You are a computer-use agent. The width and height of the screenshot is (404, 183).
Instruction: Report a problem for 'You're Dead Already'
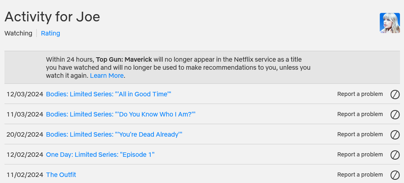pos(360,135)
